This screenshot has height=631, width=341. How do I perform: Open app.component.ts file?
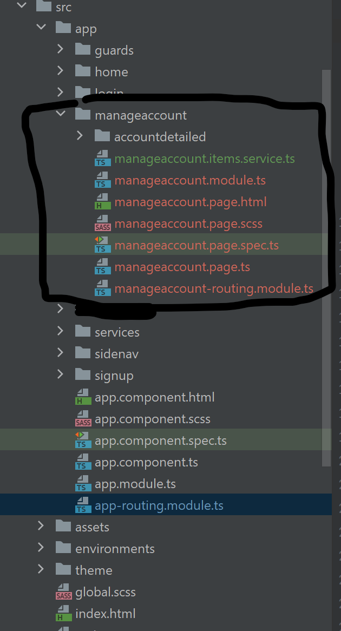click(146, 462)
